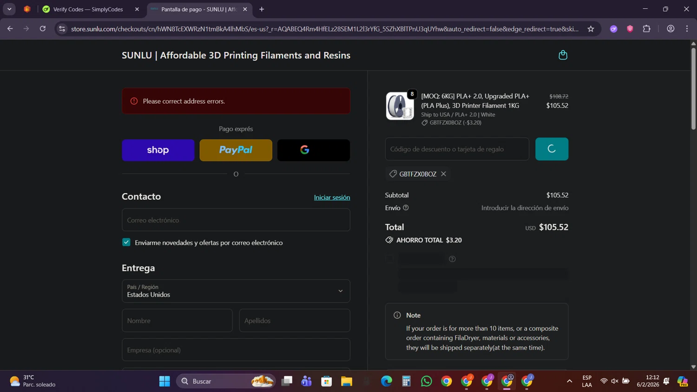Viewport: 697px width, 392px height.
Task: Open WhatsApp from the taskbar
Action: [427, 381]
